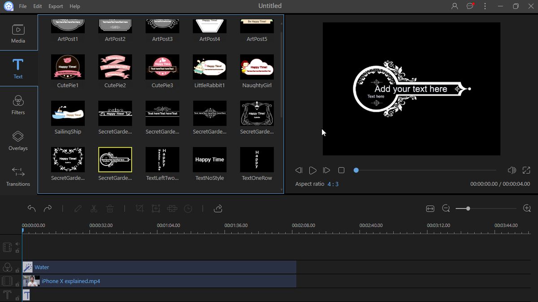Open the Filters panel in the sidebar
Screen dimensions: 538x302
point(18,105)
